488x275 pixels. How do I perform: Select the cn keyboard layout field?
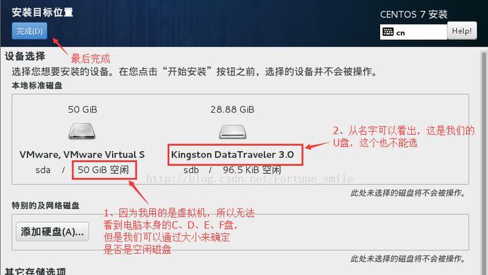pyautogui.click(x=414, y=32)
